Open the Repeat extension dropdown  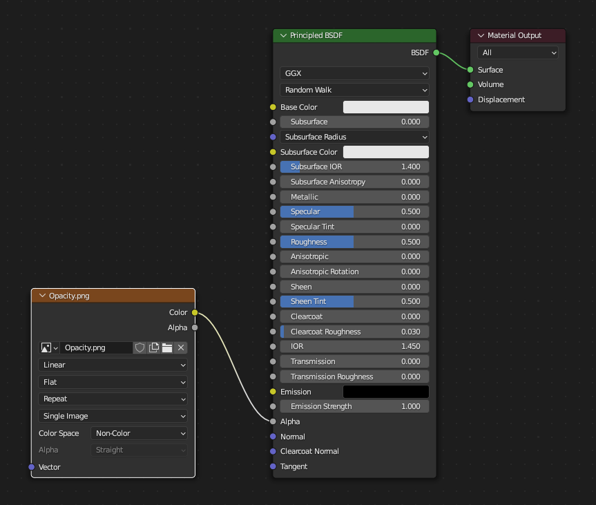(113, 399)
